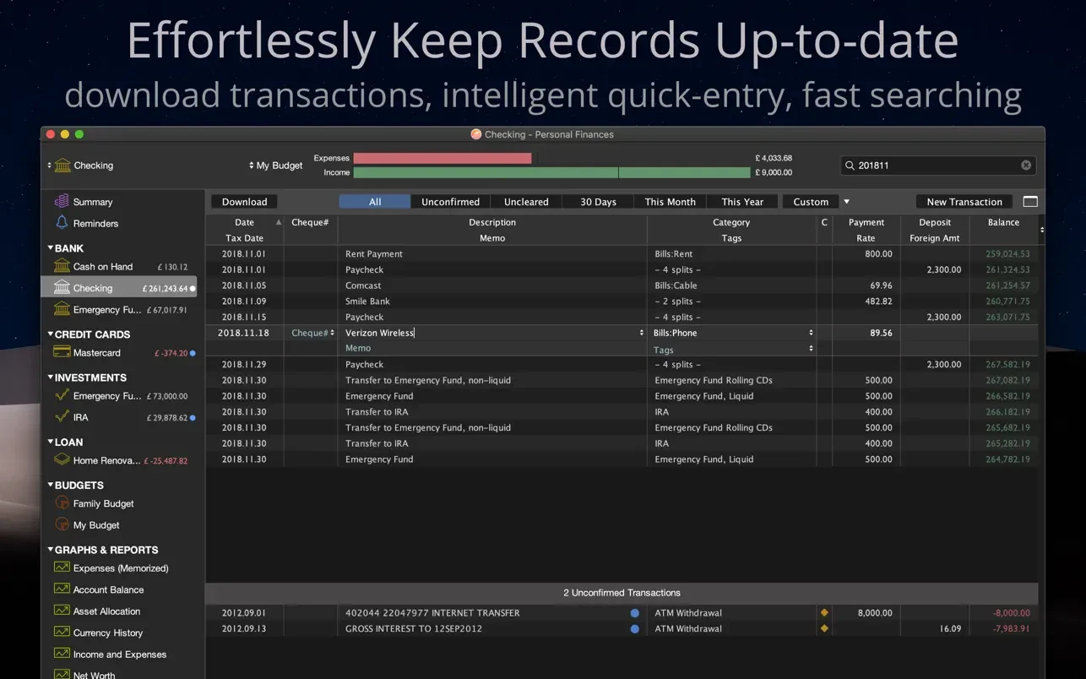Image resolution: width=1086 pixels, height=679 pixels.
Task: Toggle the split view icon beside New Transaction
Action: [x=1030, y=202]
